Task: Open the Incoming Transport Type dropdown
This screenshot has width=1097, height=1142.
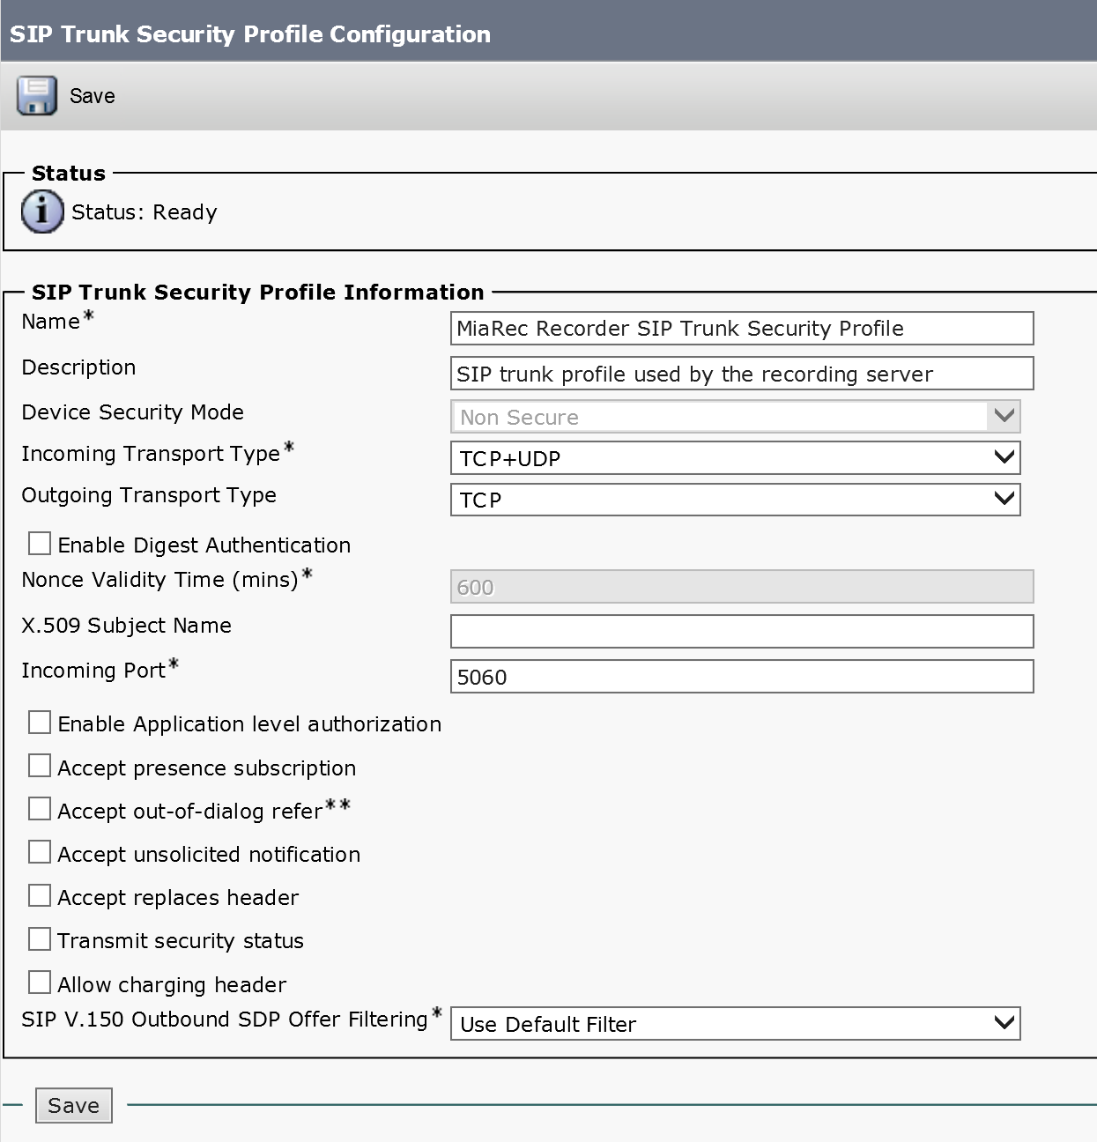Action: 736,457
